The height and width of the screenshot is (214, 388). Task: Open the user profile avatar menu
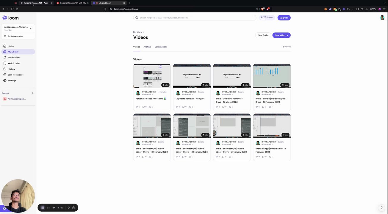pos(382,18)
